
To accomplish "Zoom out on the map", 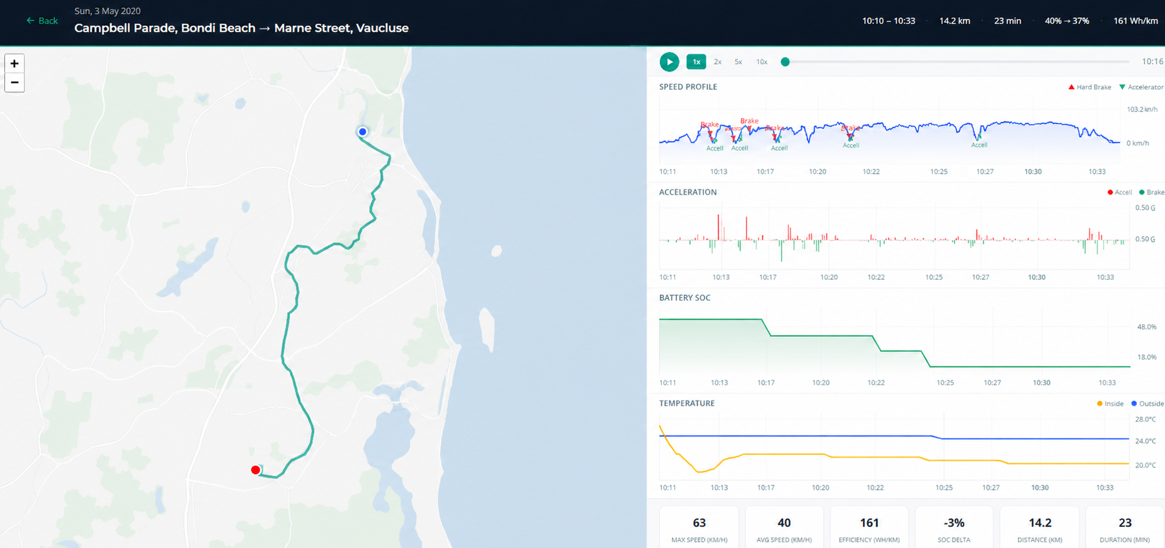I will 15,83.
